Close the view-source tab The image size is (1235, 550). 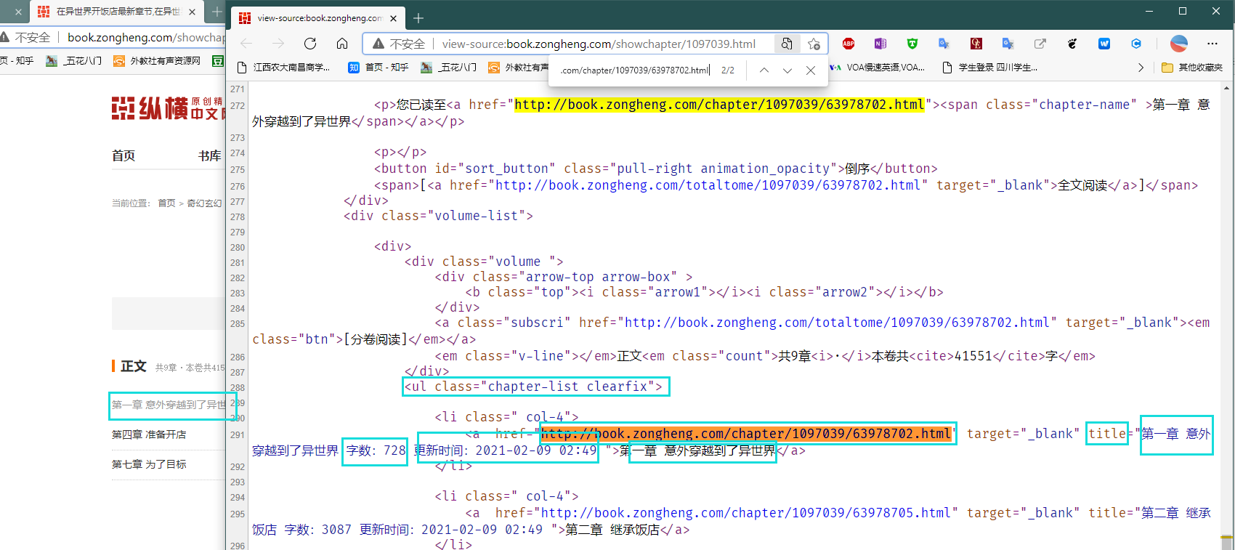click(x=393, y=18)
